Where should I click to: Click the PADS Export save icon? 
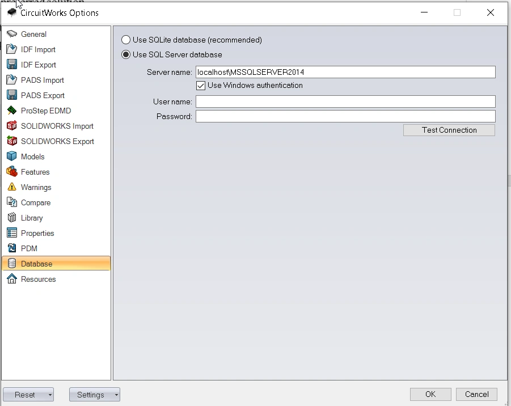point(12,95)
